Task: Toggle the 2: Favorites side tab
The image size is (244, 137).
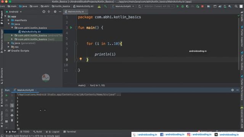Action: point(2,119)
